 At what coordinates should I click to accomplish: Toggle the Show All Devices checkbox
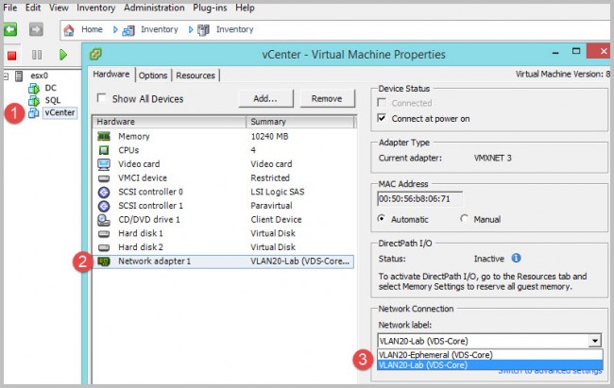(101, 98)
